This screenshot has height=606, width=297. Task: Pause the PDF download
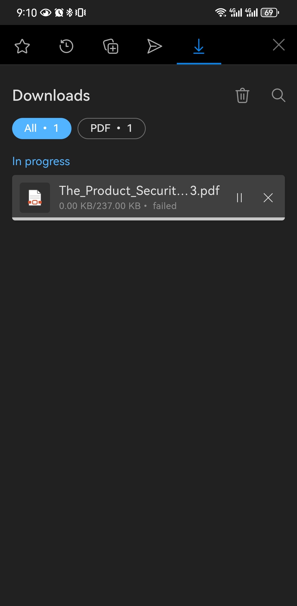(239, 198)
